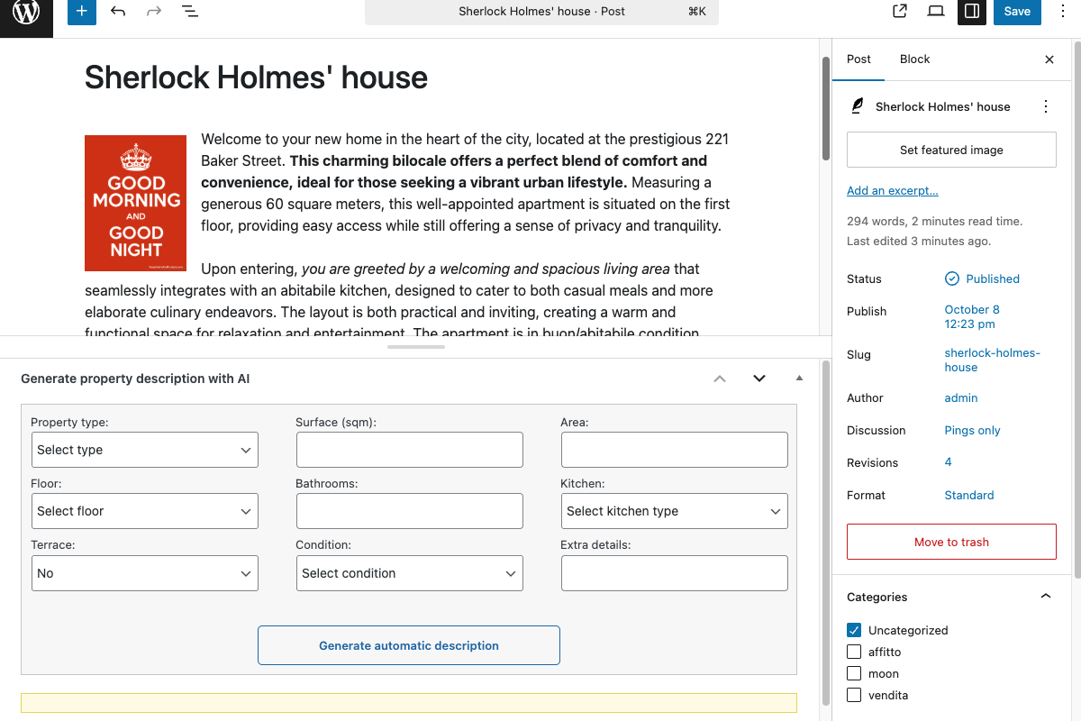The image size is (1081, 721).
Task: Open the Select kitchen type dropdown
Action: 674,511
